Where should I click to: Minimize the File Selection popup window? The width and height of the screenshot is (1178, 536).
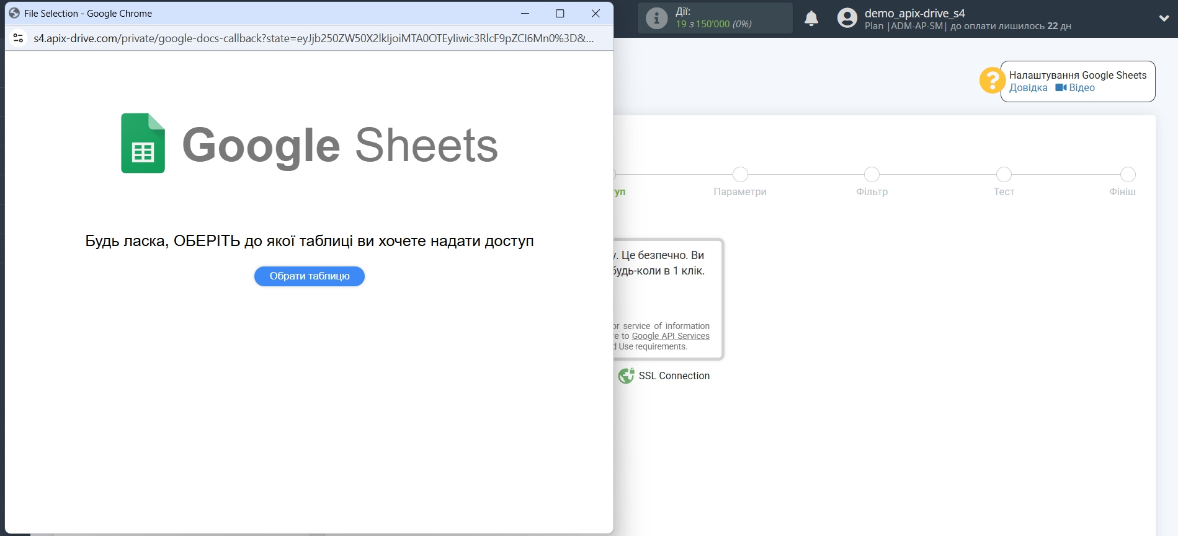tap(525, 13)
